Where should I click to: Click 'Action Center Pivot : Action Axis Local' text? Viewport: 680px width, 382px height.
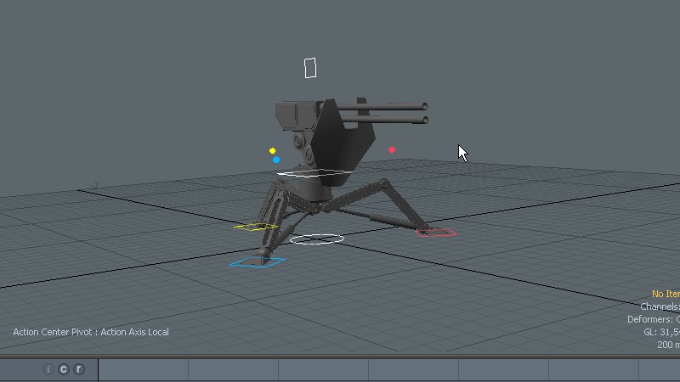[91, 332]
